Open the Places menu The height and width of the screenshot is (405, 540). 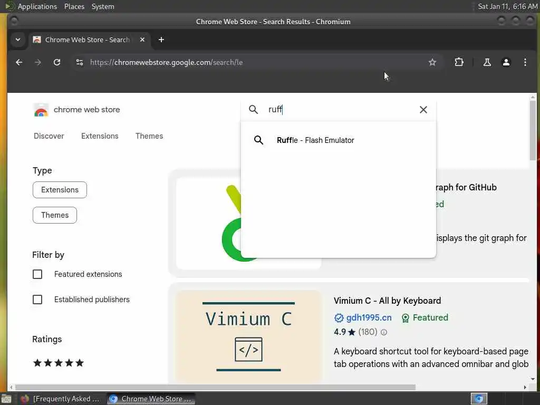[x=74, y=6]
